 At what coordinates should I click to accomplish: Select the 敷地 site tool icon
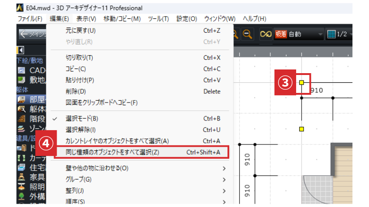click(x=21, y=80)
